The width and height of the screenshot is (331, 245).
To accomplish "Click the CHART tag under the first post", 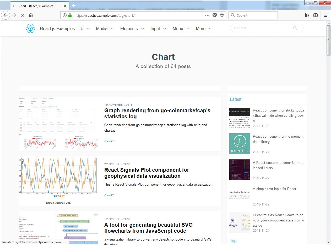I will coord(109,141).
